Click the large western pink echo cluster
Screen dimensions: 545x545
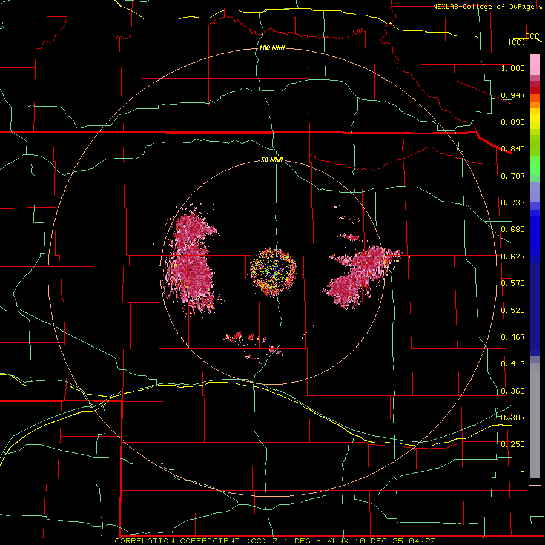coord(192,262)
